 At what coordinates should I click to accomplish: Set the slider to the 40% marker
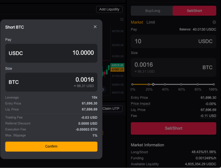coord(165,84)
